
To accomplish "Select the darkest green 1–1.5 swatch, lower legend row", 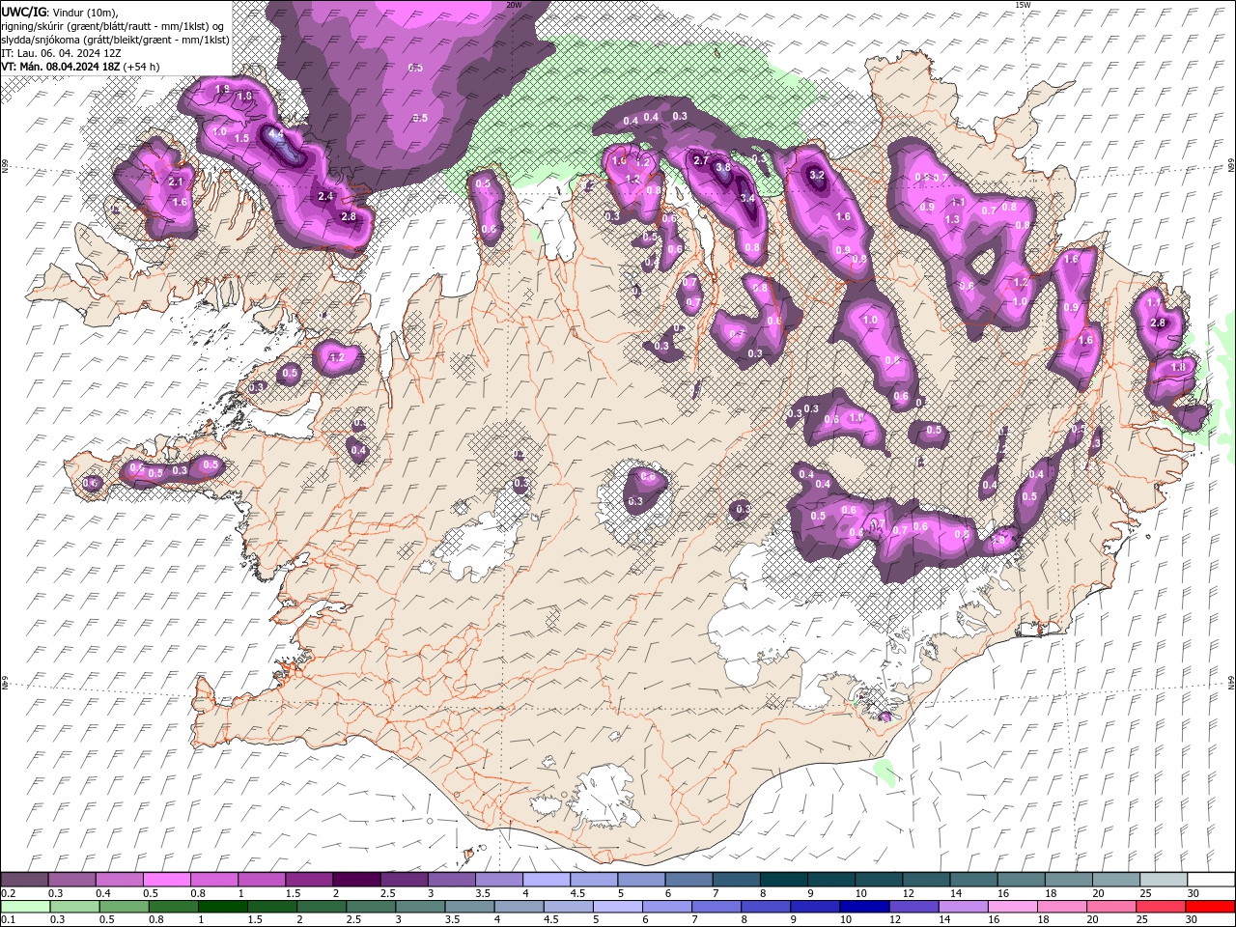I will tap(223, 906).
